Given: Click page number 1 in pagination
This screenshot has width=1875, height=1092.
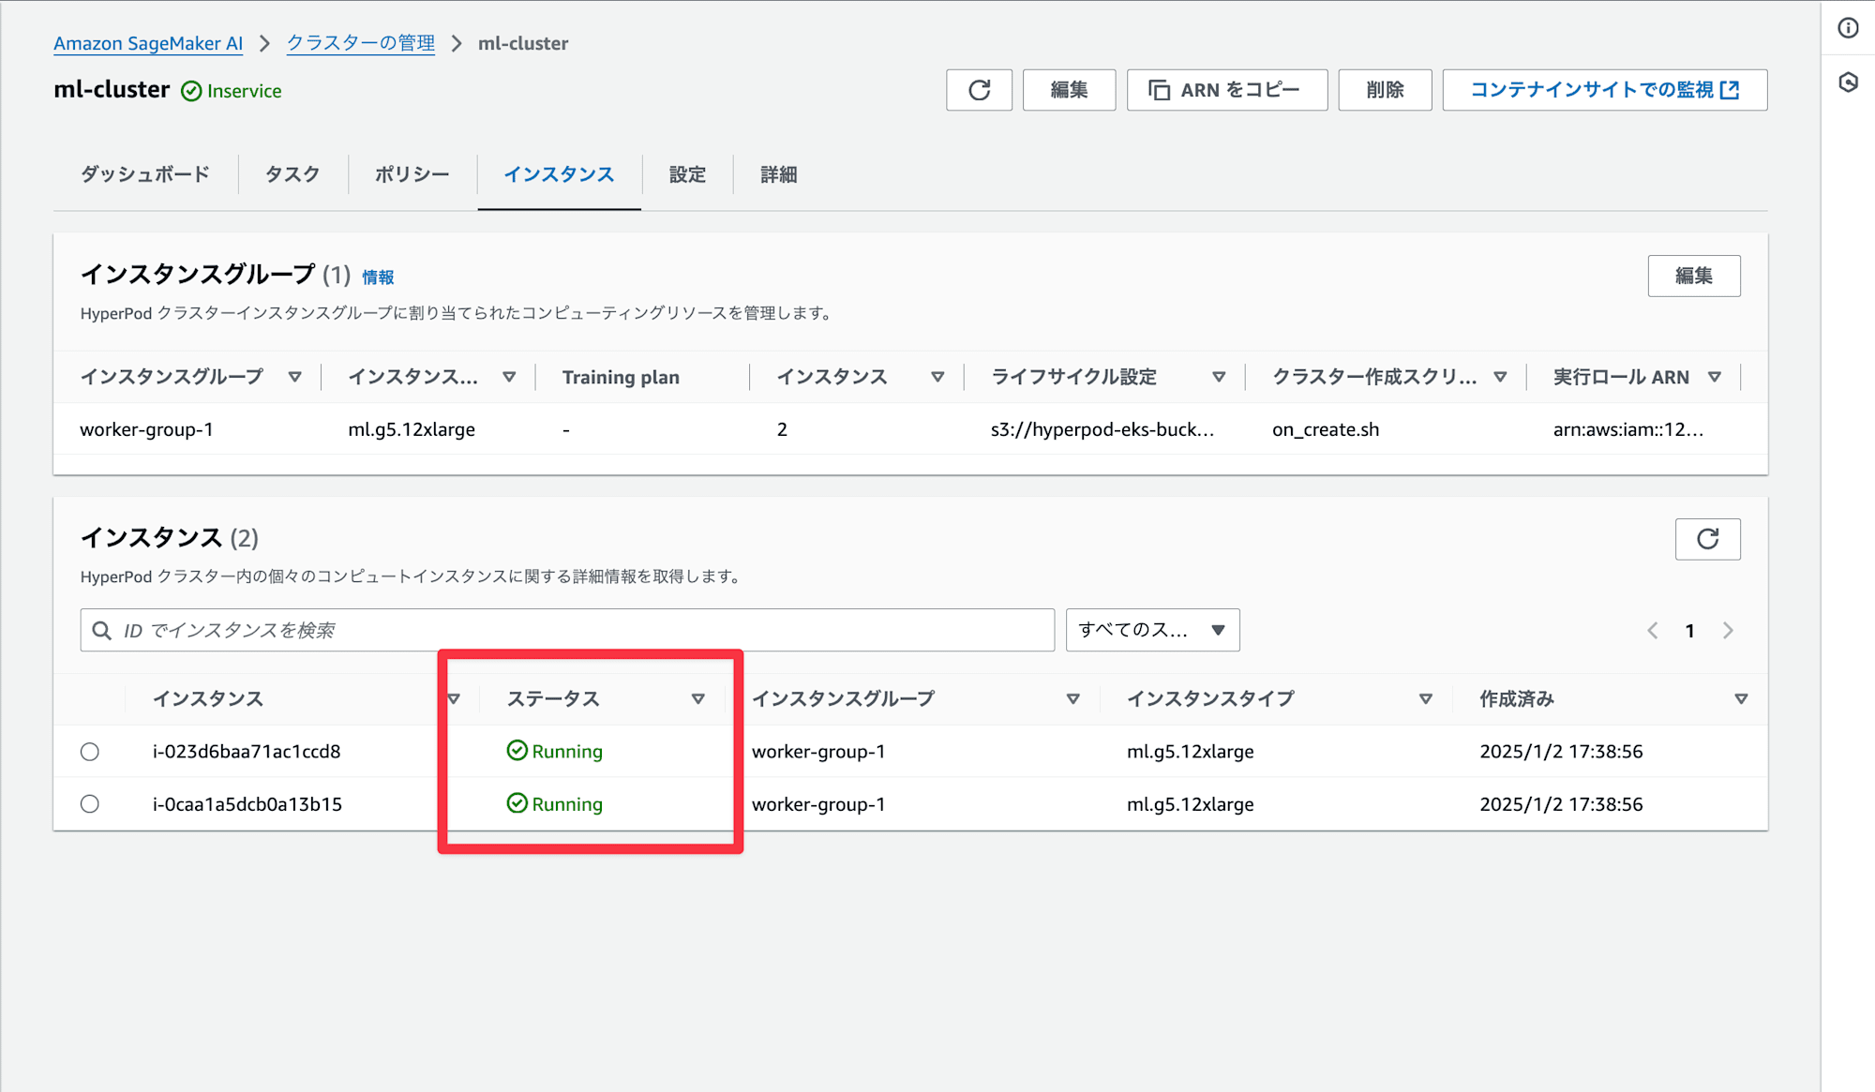Looking at the screenshot, I should 1689,631.
